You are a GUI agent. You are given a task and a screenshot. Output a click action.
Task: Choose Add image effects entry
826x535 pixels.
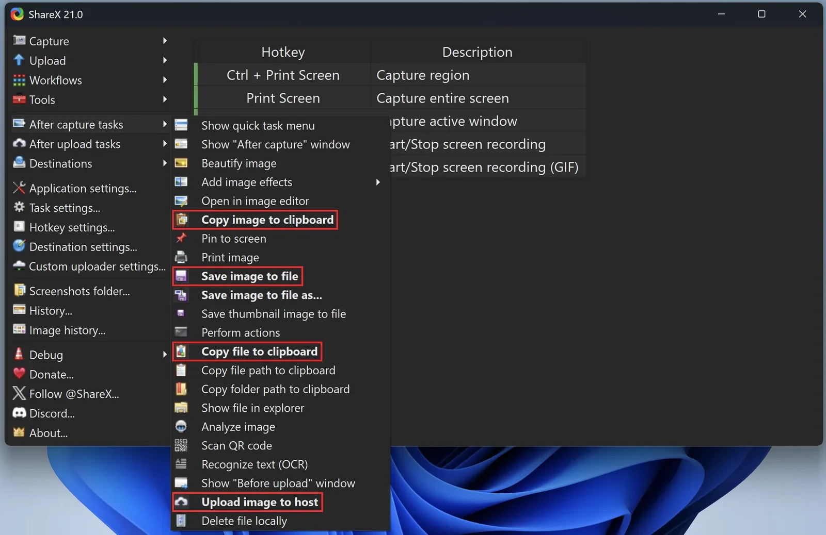[280, 182]
